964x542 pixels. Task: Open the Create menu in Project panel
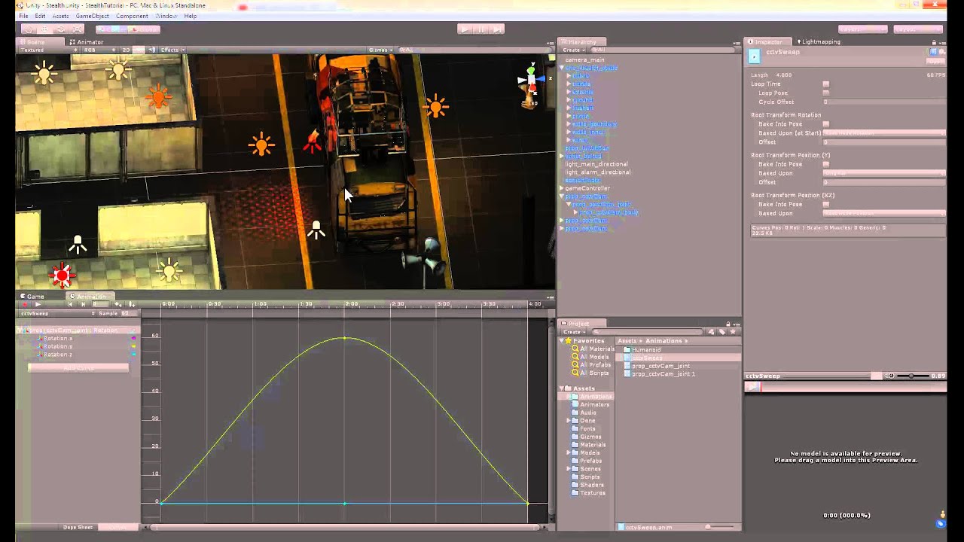[574, 332]
